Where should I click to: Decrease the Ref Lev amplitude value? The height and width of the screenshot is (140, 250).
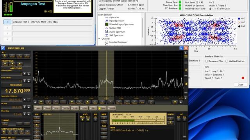click(x=25, y=74)
